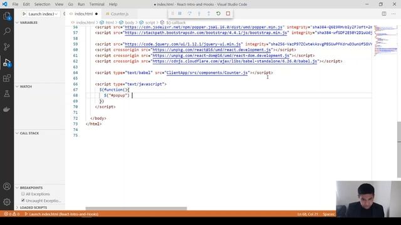Open Accounts menu in activity bar

point(7,186)
